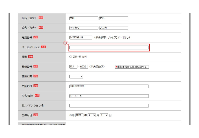Click the kana given name field ブンカ
Screen dimensions: 199x138
click(114, 28)
